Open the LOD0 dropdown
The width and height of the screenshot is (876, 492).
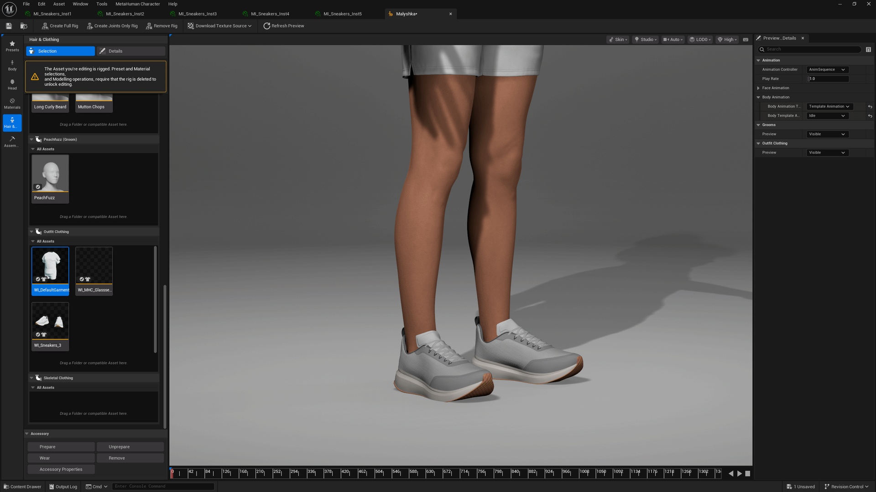point(700,40)
